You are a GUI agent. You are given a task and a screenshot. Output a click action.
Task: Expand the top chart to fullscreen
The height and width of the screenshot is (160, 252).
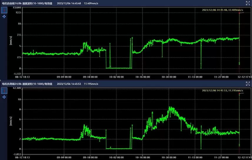[248, 3]
